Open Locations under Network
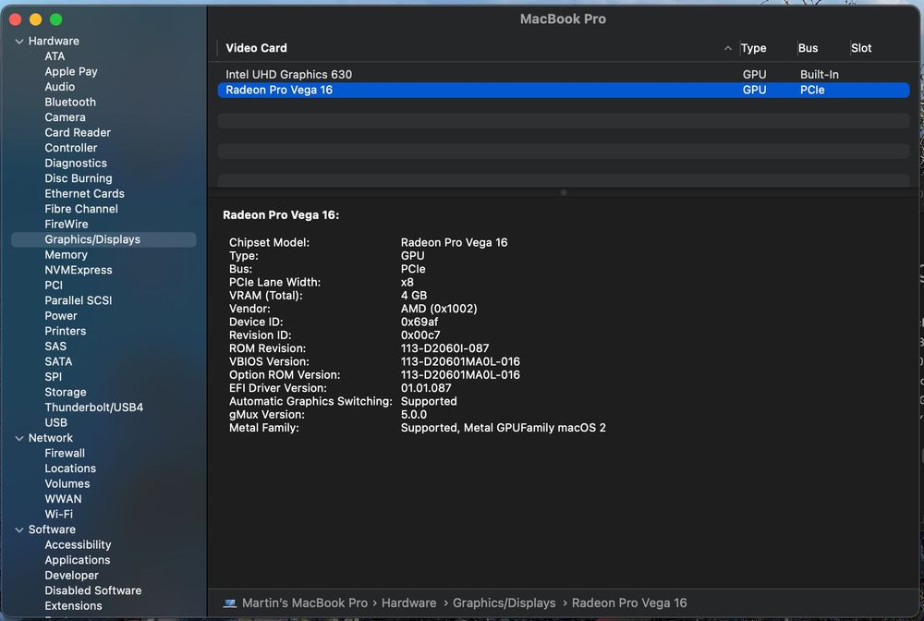Image resolution: width=924 pixels, height=621 pixels. tap(70, 469)
